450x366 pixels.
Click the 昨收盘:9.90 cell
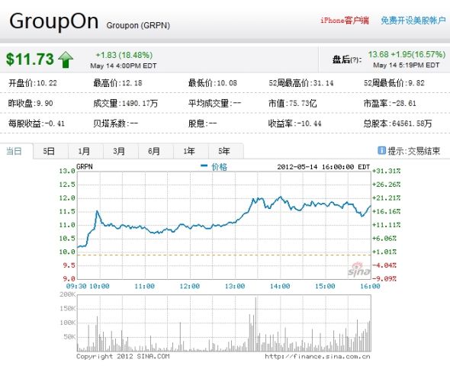click(31, 103)
